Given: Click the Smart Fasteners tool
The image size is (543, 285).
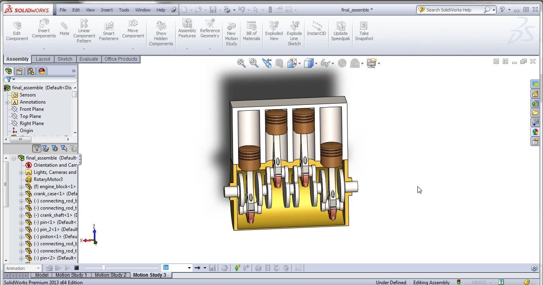Looking at the screenshot, I should pos(109,31).
